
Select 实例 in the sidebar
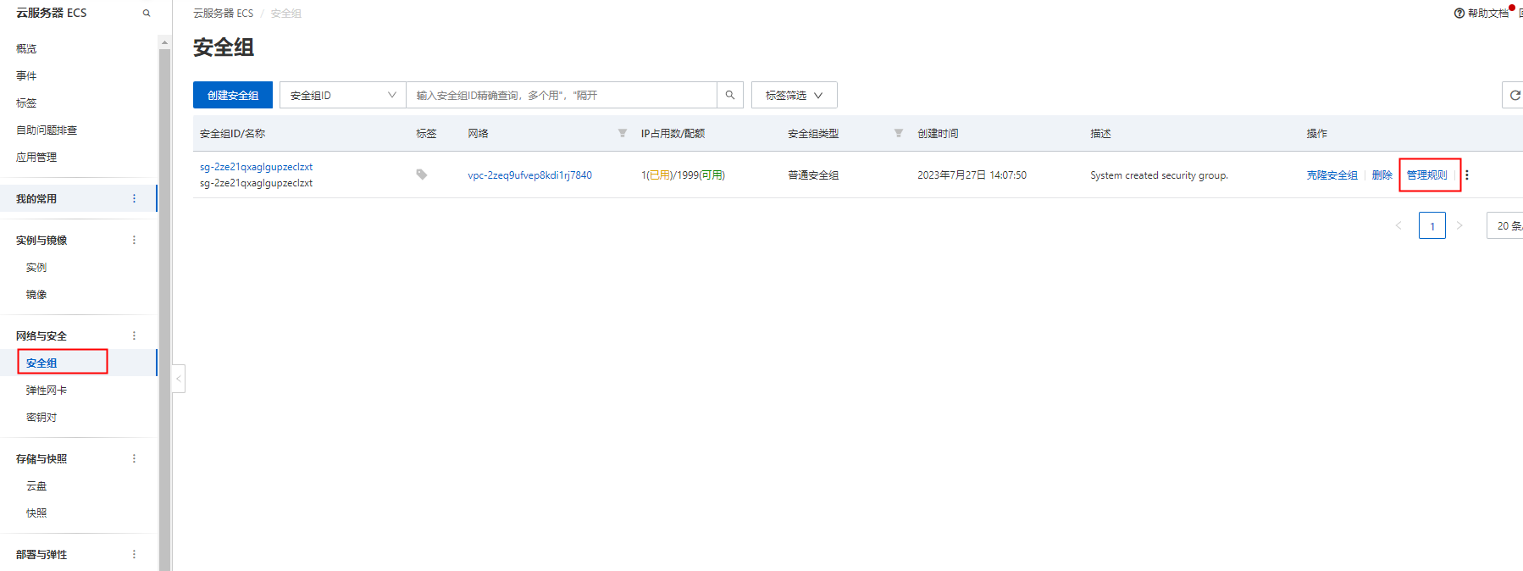36,268
